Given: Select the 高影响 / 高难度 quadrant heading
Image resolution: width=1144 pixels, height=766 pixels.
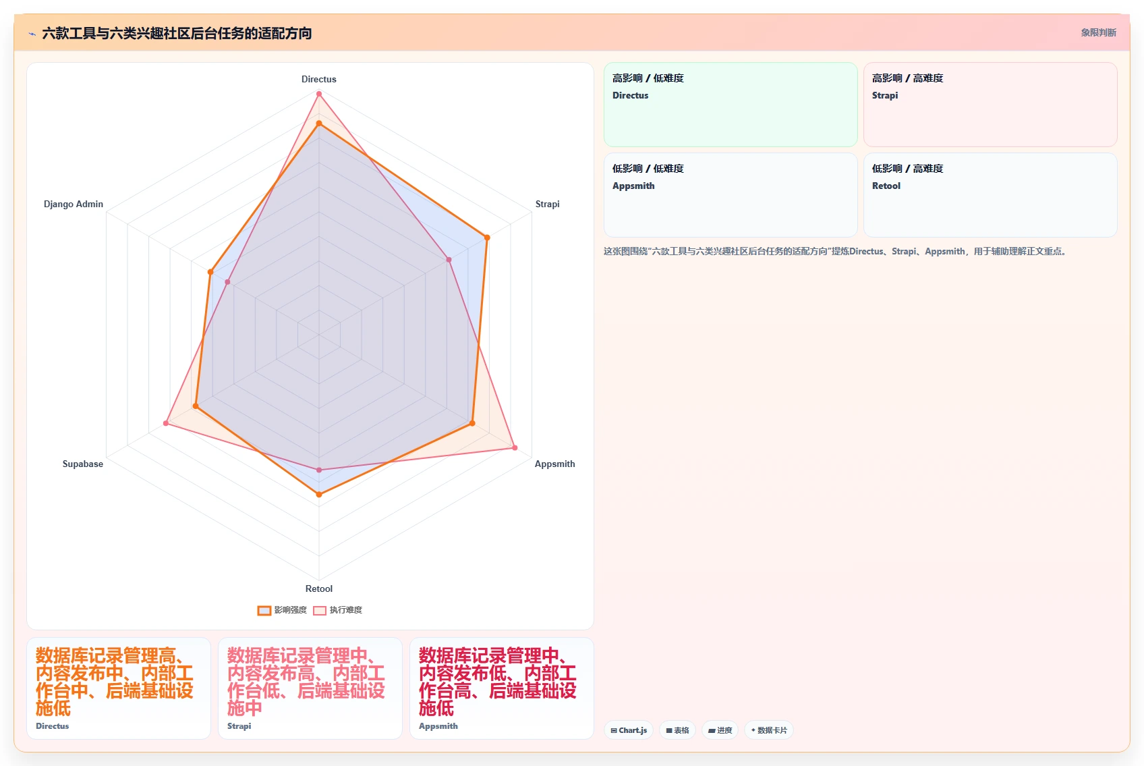Looking at the screenshot, I should point(908,78).
